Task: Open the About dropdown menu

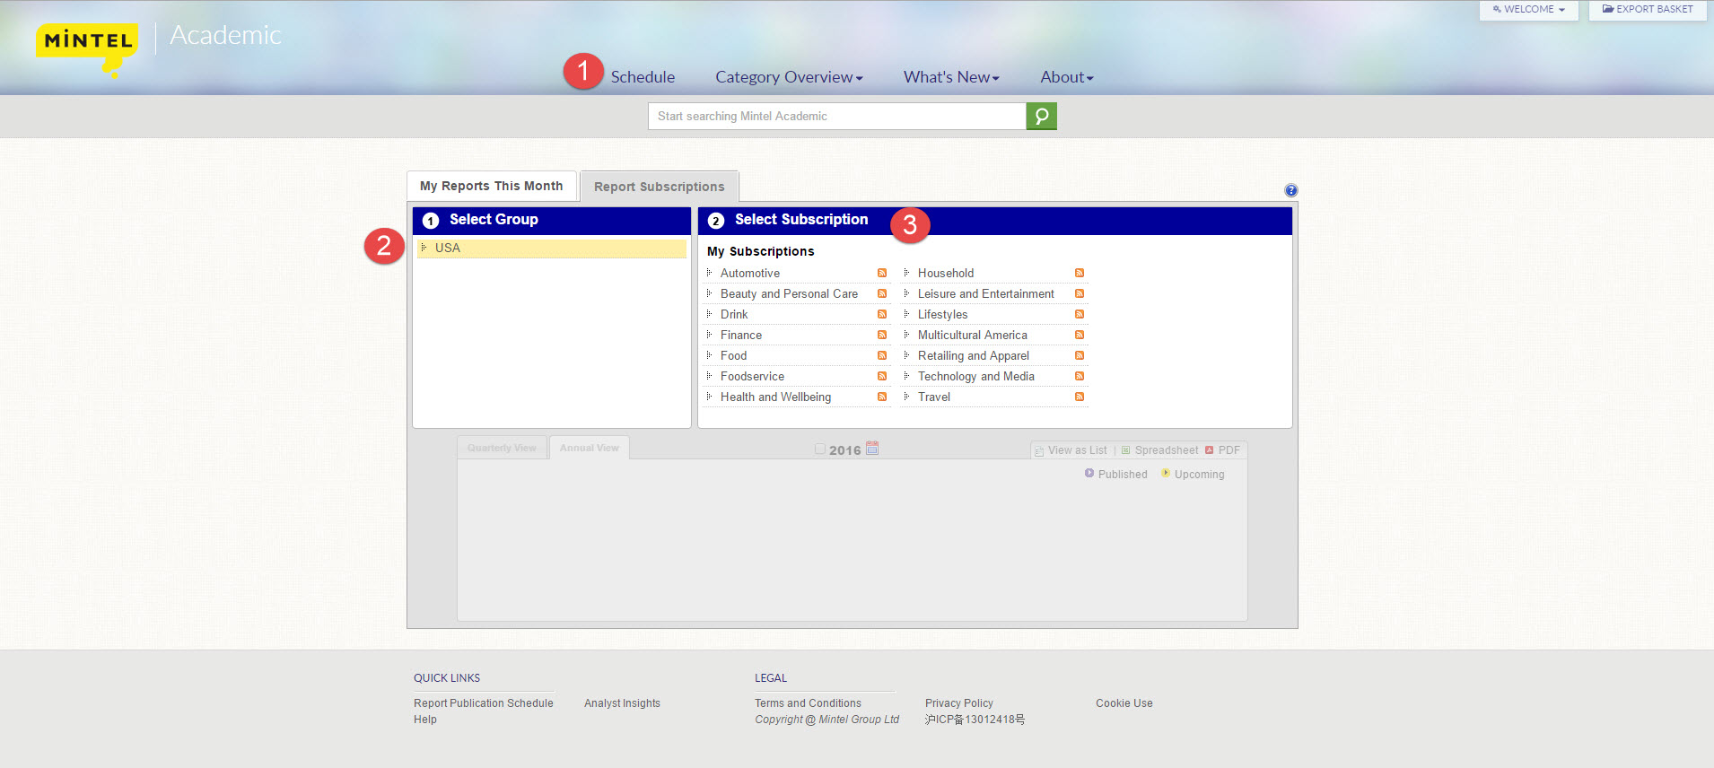Action: pyautogui.click(x=1067, y=77)
